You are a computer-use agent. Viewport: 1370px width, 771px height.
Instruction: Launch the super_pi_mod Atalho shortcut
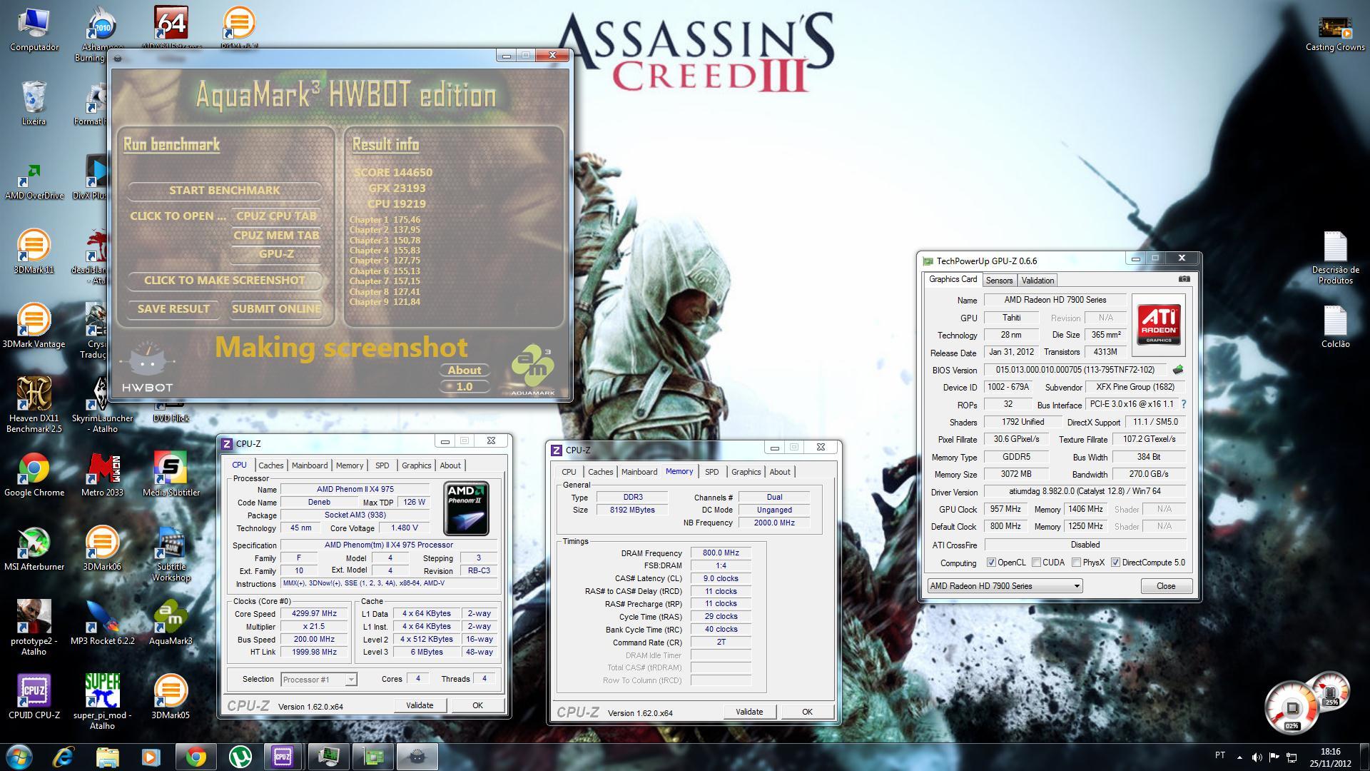click(x=102, y=701)
